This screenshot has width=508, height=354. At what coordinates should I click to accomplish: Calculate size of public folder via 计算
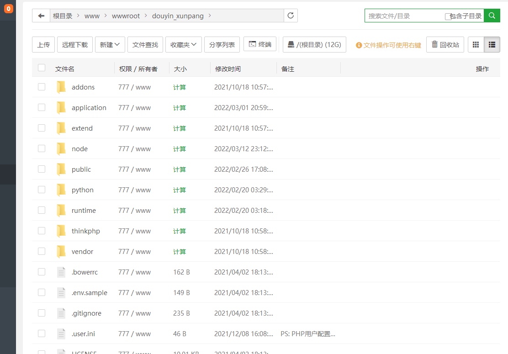coord(180,169)
